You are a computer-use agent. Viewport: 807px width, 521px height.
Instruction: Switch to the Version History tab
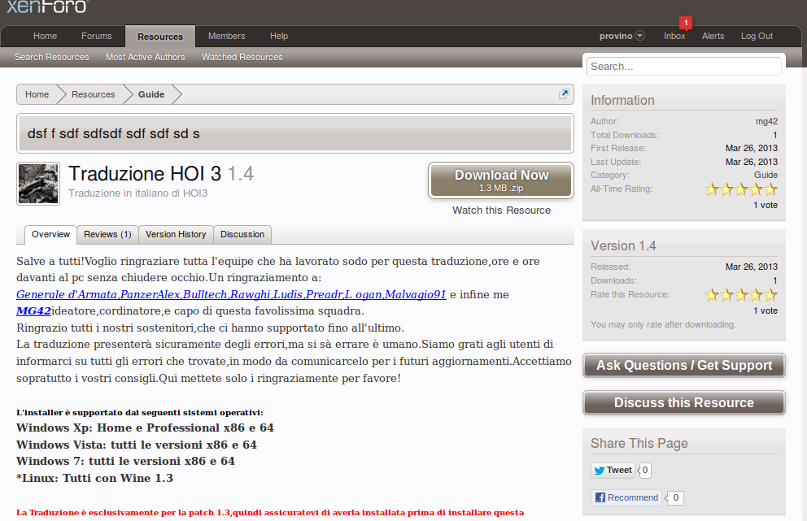(x=176, y=235)
